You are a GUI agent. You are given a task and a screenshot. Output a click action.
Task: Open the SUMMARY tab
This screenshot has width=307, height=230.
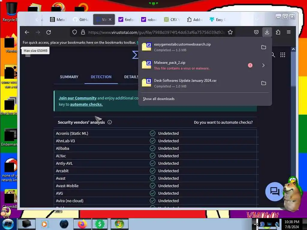[69, 77]
